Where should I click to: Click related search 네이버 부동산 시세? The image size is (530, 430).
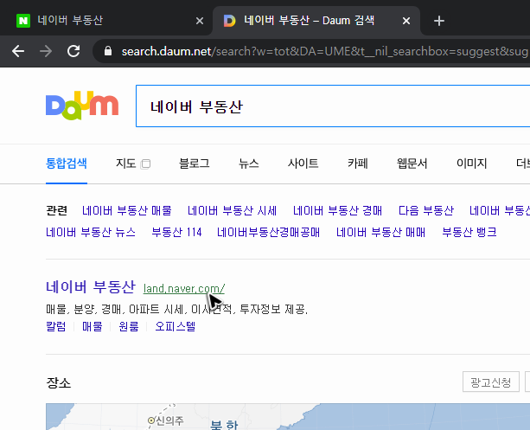pyautogui.click(x=233, y=210)
